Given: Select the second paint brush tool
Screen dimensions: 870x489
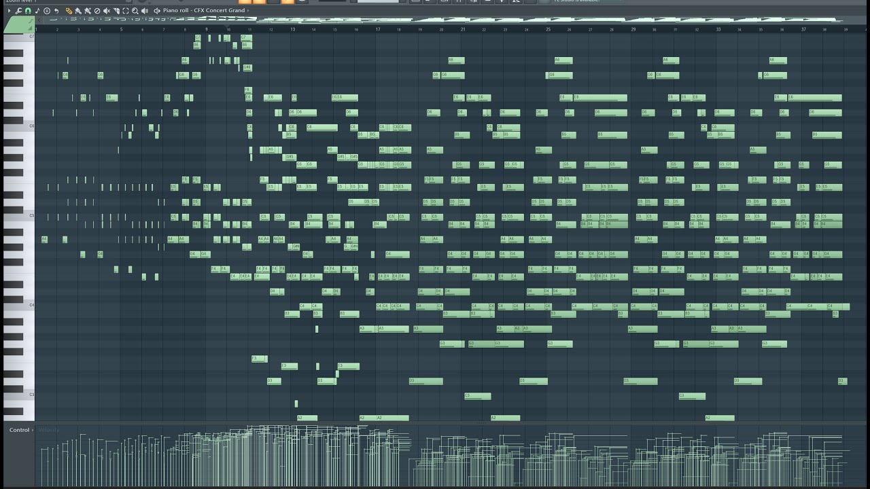Looking at the screenshot, I should pyautogui.click(x=88, y=11).
